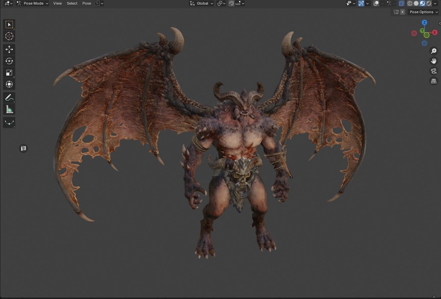Open the pivot point dropdown
Image resolution: width=441 pixels, height=299 pixels.
[221, 3]
